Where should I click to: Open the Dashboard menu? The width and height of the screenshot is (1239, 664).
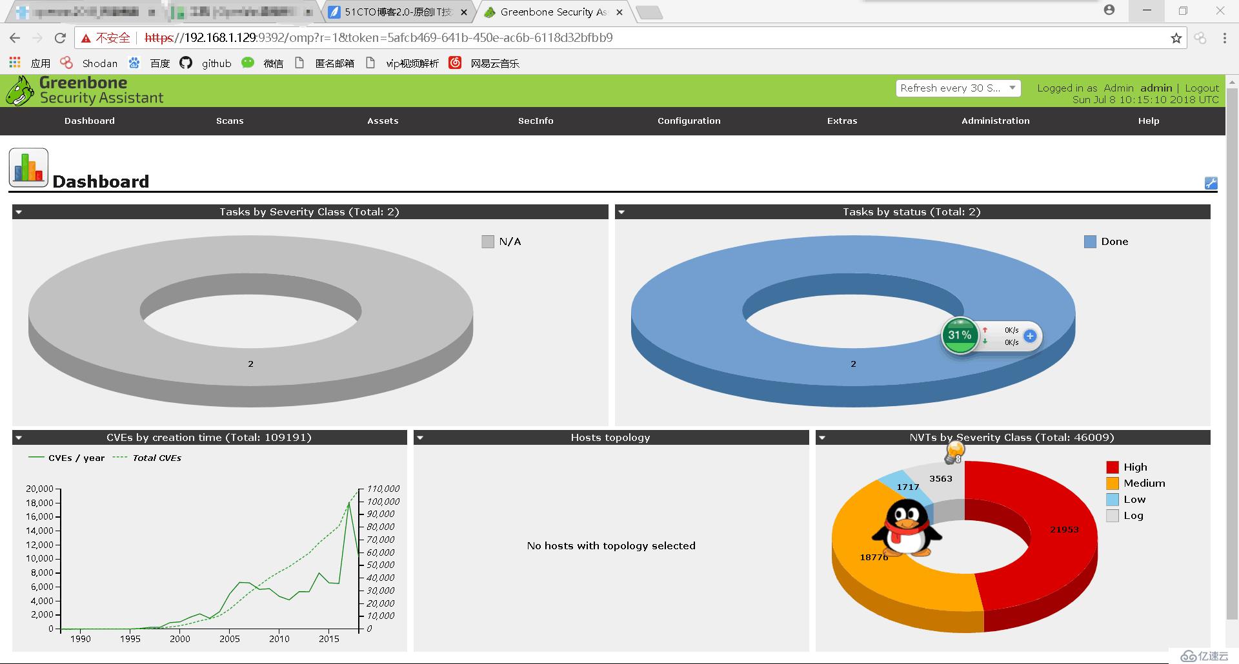[x=90, y=121]
